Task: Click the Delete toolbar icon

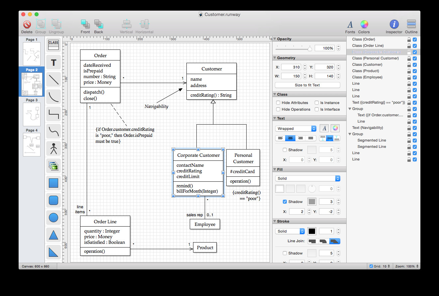Action: pos(27,24)
